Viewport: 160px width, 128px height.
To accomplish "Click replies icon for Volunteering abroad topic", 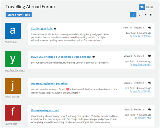I will point(150,110).
